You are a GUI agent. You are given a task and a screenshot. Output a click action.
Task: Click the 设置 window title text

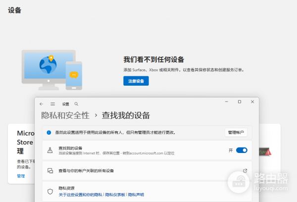click(x=65, y=104)
